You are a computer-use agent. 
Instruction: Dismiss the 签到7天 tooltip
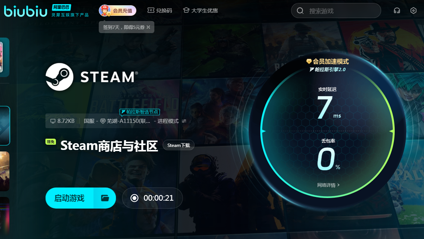148,27
